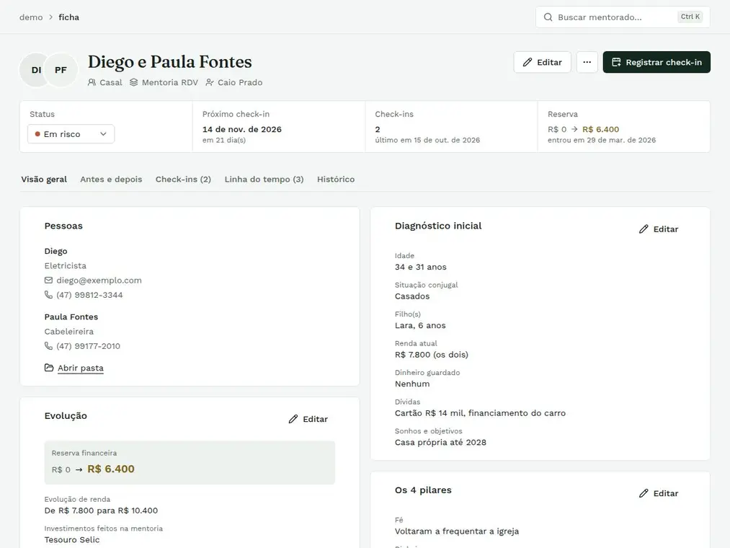Click the Caio Prado name
730x548 pixels.
click(x=240, y=82)
